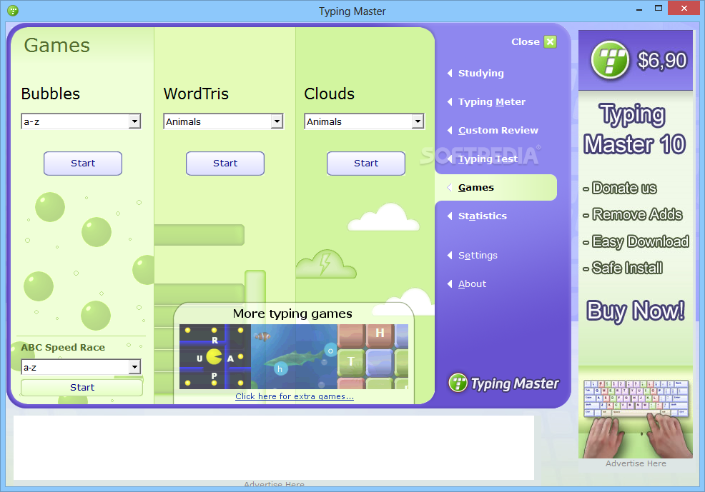Image resolution: width=705 pixels, height=492 pixels.
Task: Click the Close text label
Action: [x=525, y=41]
